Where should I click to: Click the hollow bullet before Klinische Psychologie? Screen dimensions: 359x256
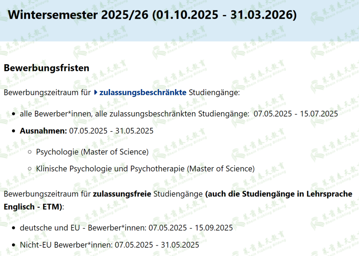click(x=30, y=169)
